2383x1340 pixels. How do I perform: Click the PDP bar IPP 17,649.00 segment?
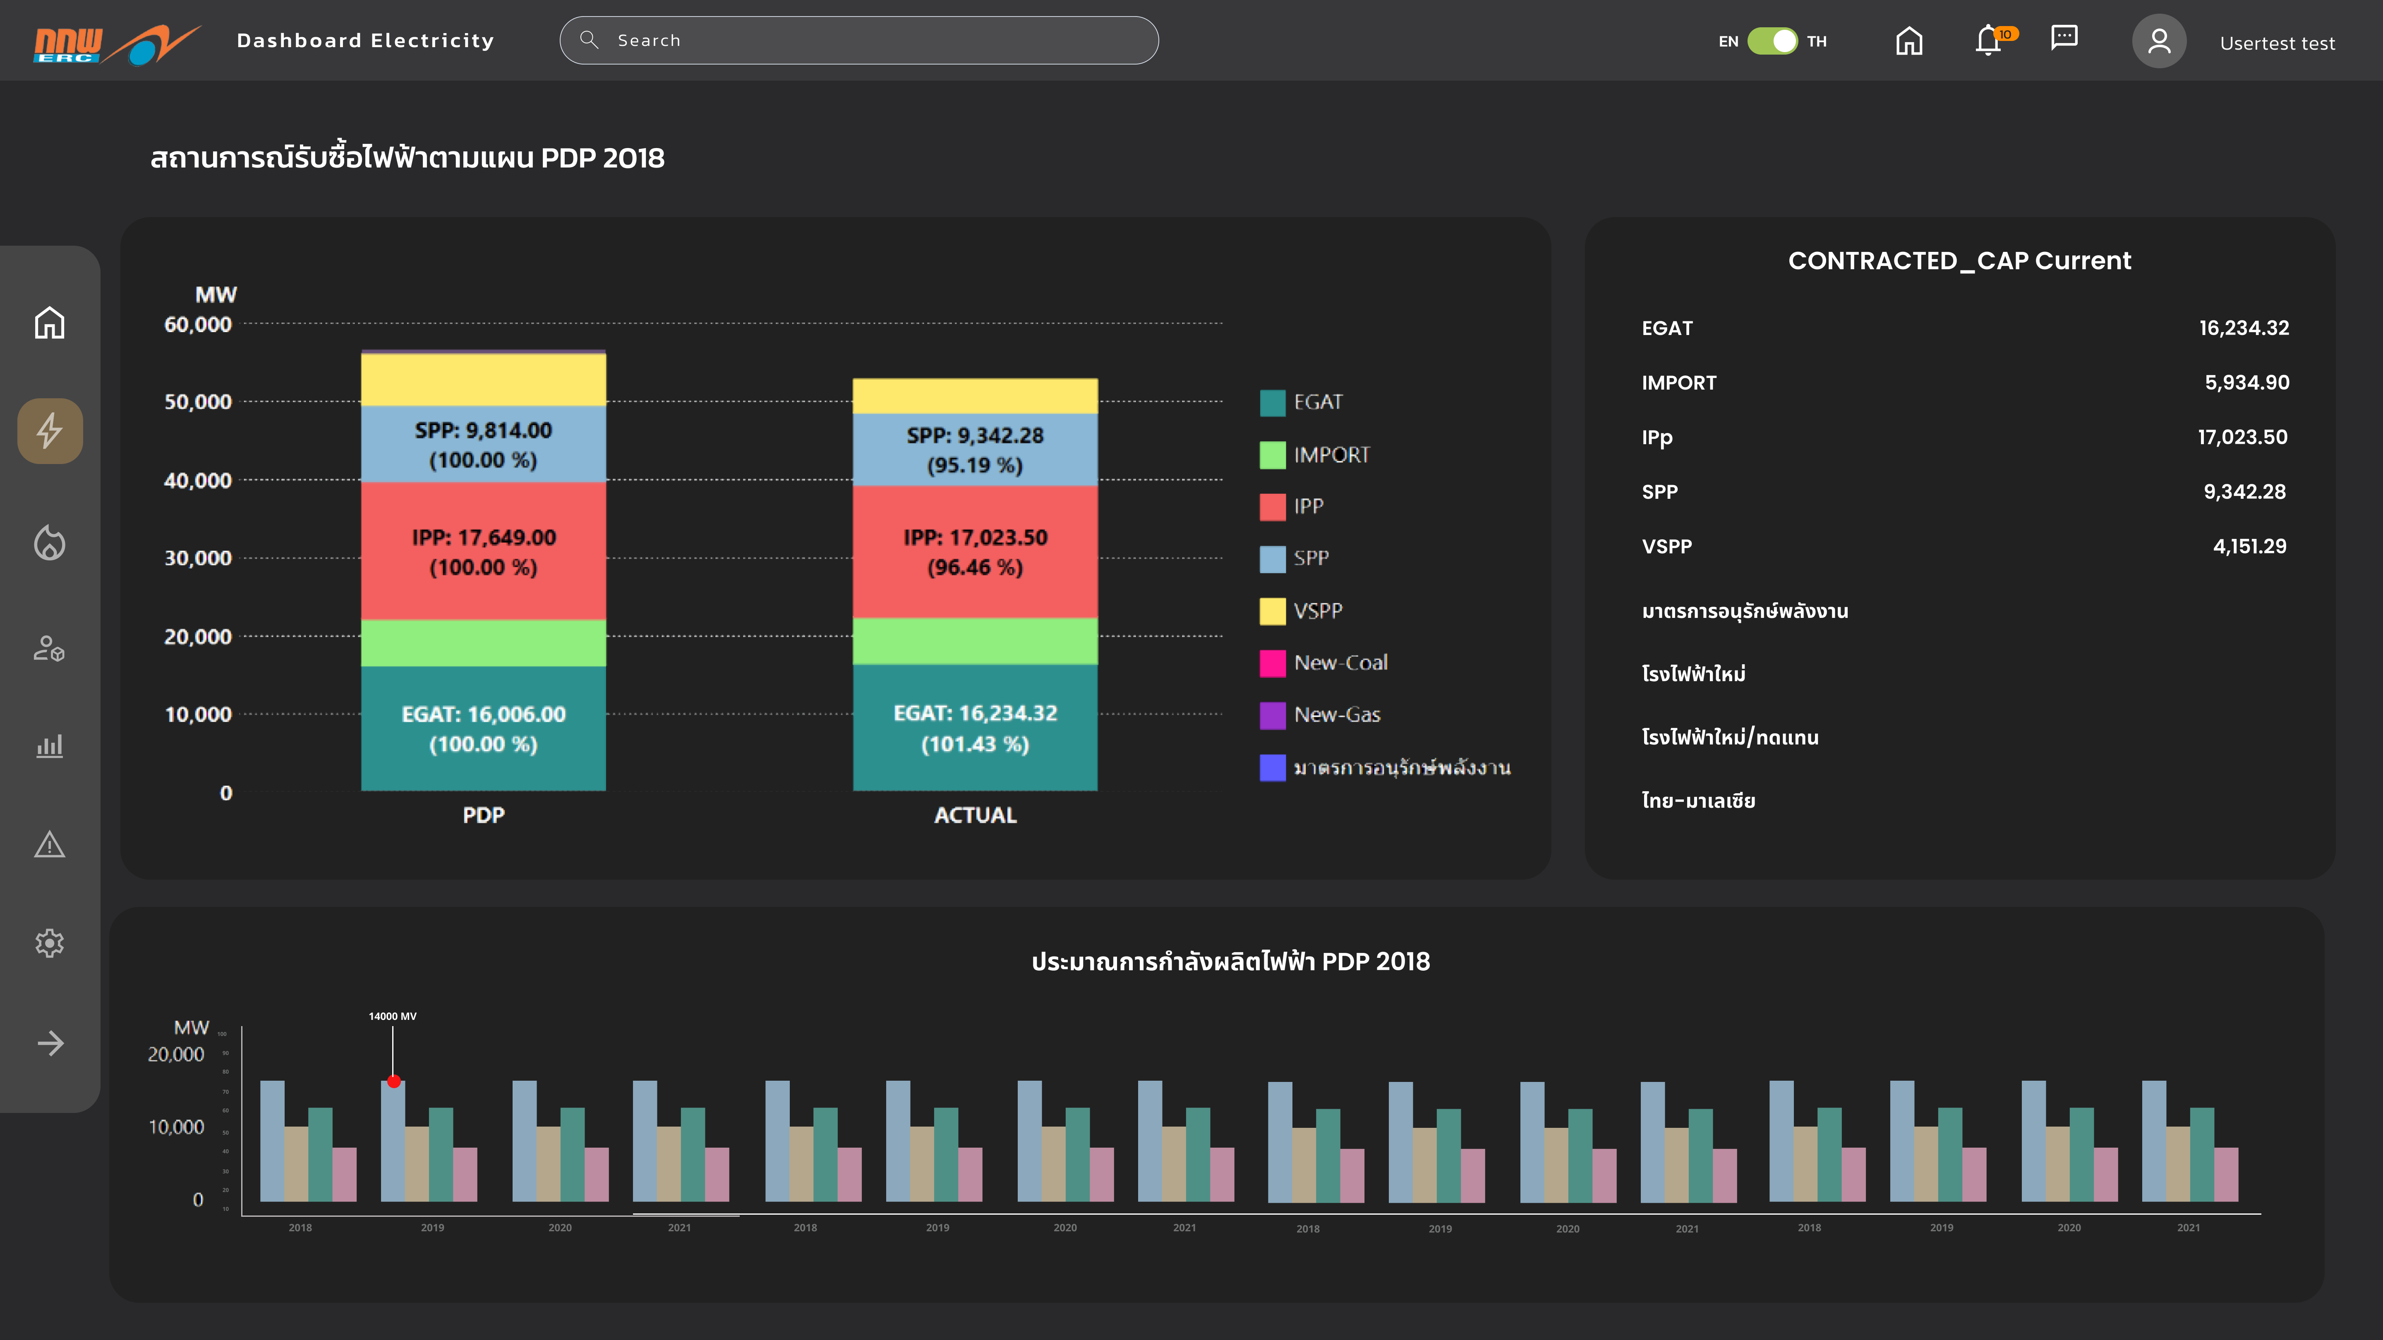pos(483,551)
